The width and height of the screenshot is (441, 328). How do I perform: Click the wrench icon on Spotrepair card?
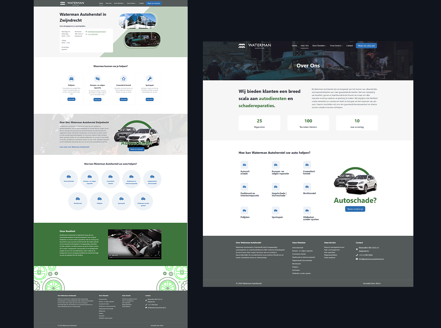(x=150, y=79)
